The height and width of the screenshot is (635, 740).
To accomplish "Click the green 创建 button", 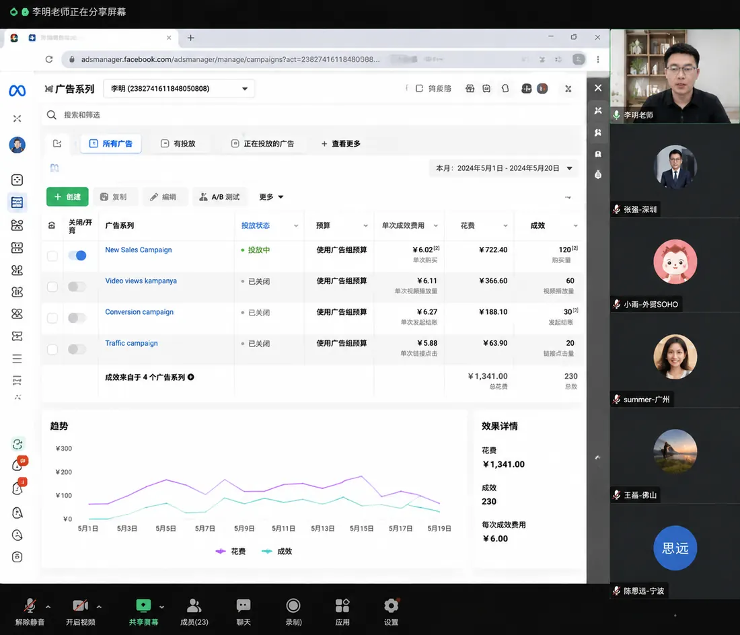I will pos(67,196).
